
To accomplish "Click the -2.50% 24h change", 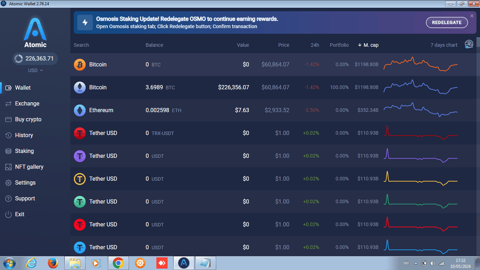I will point(312,110).
